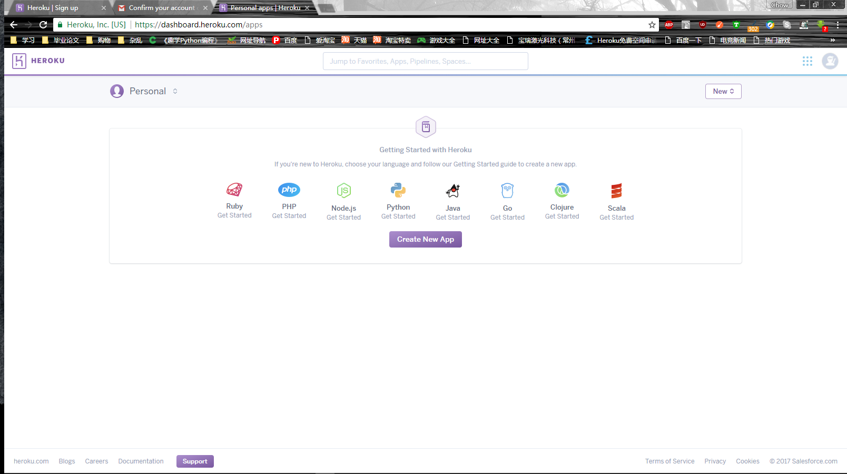
Task: Click the Support button in the footer
Action: click(x=195, y=461)
